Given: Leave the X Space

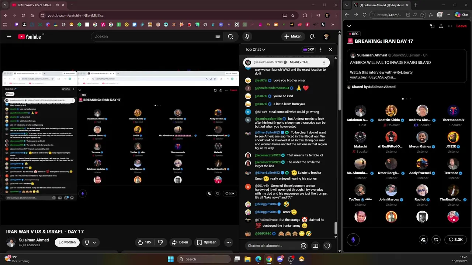Looking at the screenshot, I should pos(461,26).
